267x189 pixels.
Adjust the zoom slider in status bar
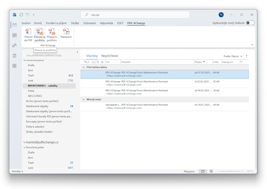pyautogui.click(x=230, y=171)
